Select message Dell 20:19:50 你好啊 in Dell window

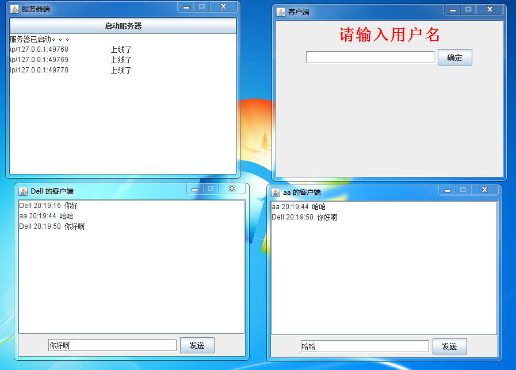click(52, 226)
